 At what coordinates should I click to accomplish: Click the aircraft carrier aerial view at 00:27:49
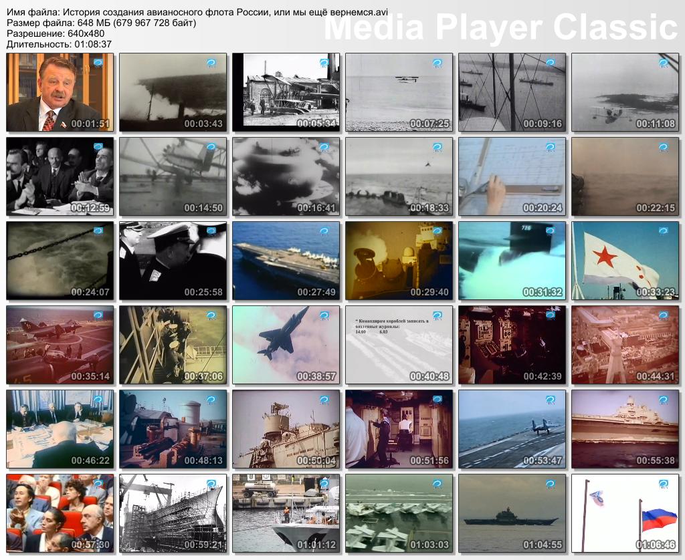pos(286,261)
